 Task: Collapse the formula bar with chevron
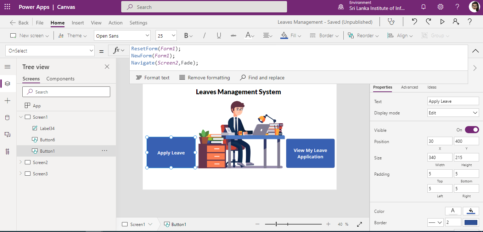(x=475, y=51)
